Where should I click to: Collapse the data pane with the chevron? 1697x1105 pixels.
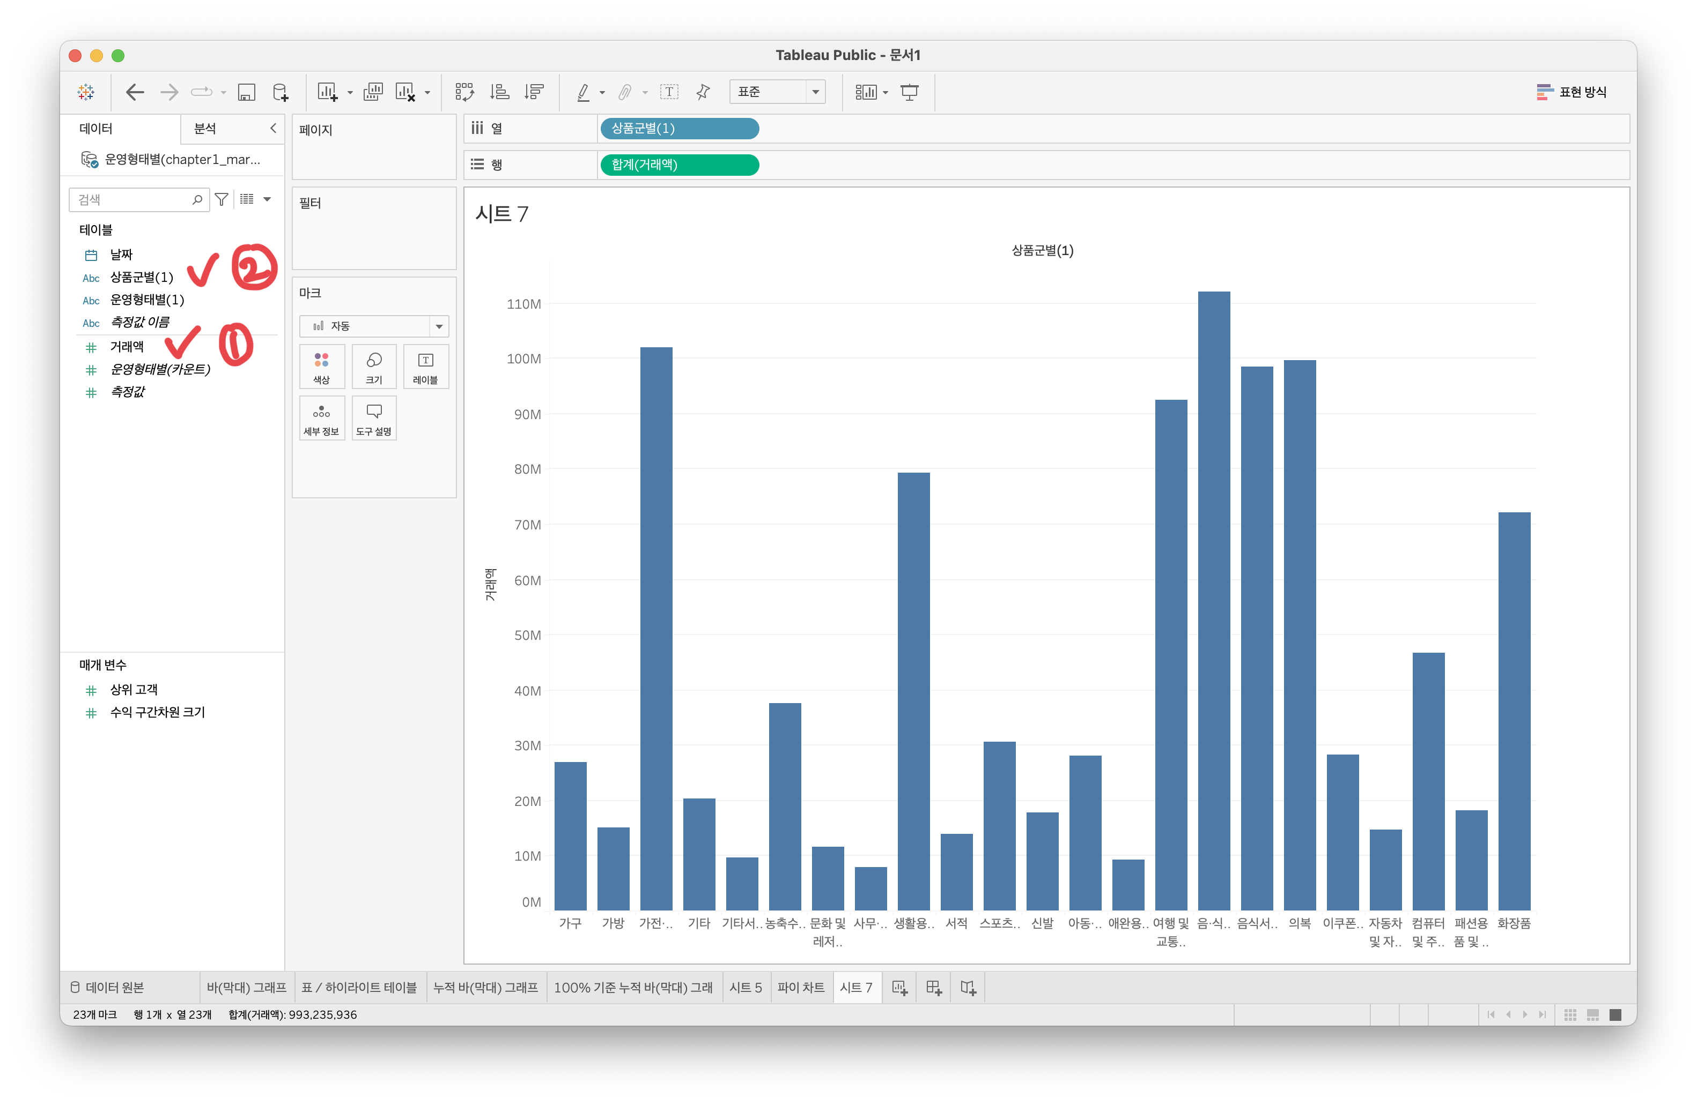click(272, 128)
